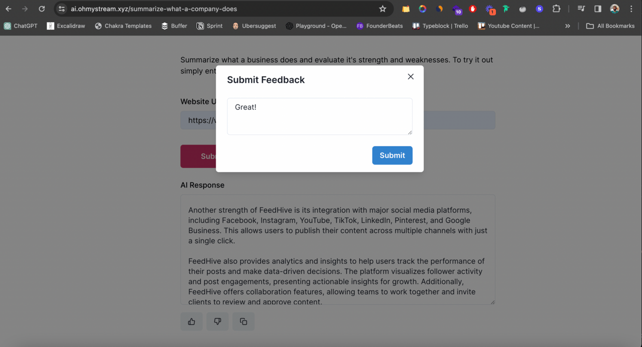The height and width of the screenshot is (347, 642).
Task: Toggle the browser side panel
Action: [x=598, y=9]
